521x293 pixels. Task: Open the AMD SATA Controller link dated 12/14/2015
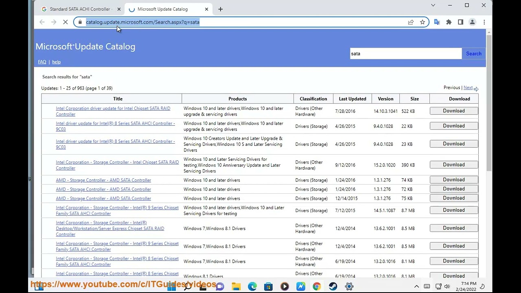tap(103, 199)
